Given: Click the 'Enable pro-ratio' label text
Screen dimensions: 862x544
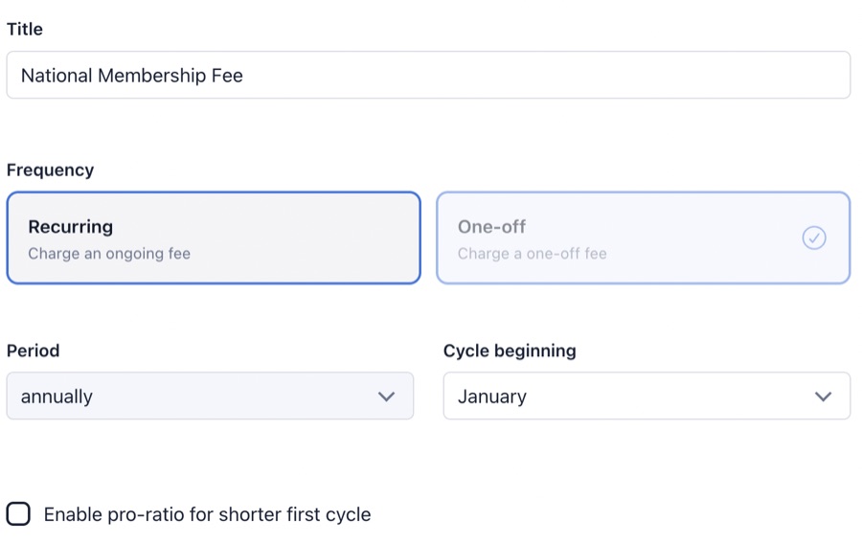Looking at the screenshot, I should [207, 514].
